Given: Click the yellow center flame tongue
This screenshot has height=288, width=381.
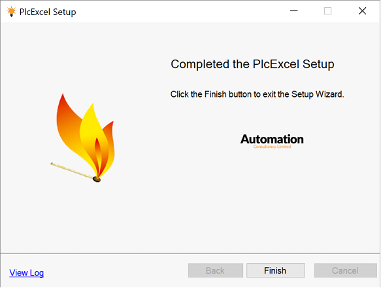Looking at the screenshot, I should coord(93,132).
